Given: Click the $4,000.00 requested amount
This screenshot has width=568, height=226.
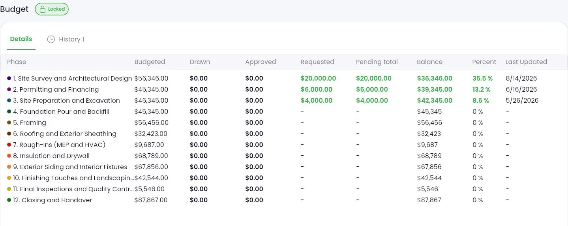Looking at the screenshot, I should click(x=317, y=100).
